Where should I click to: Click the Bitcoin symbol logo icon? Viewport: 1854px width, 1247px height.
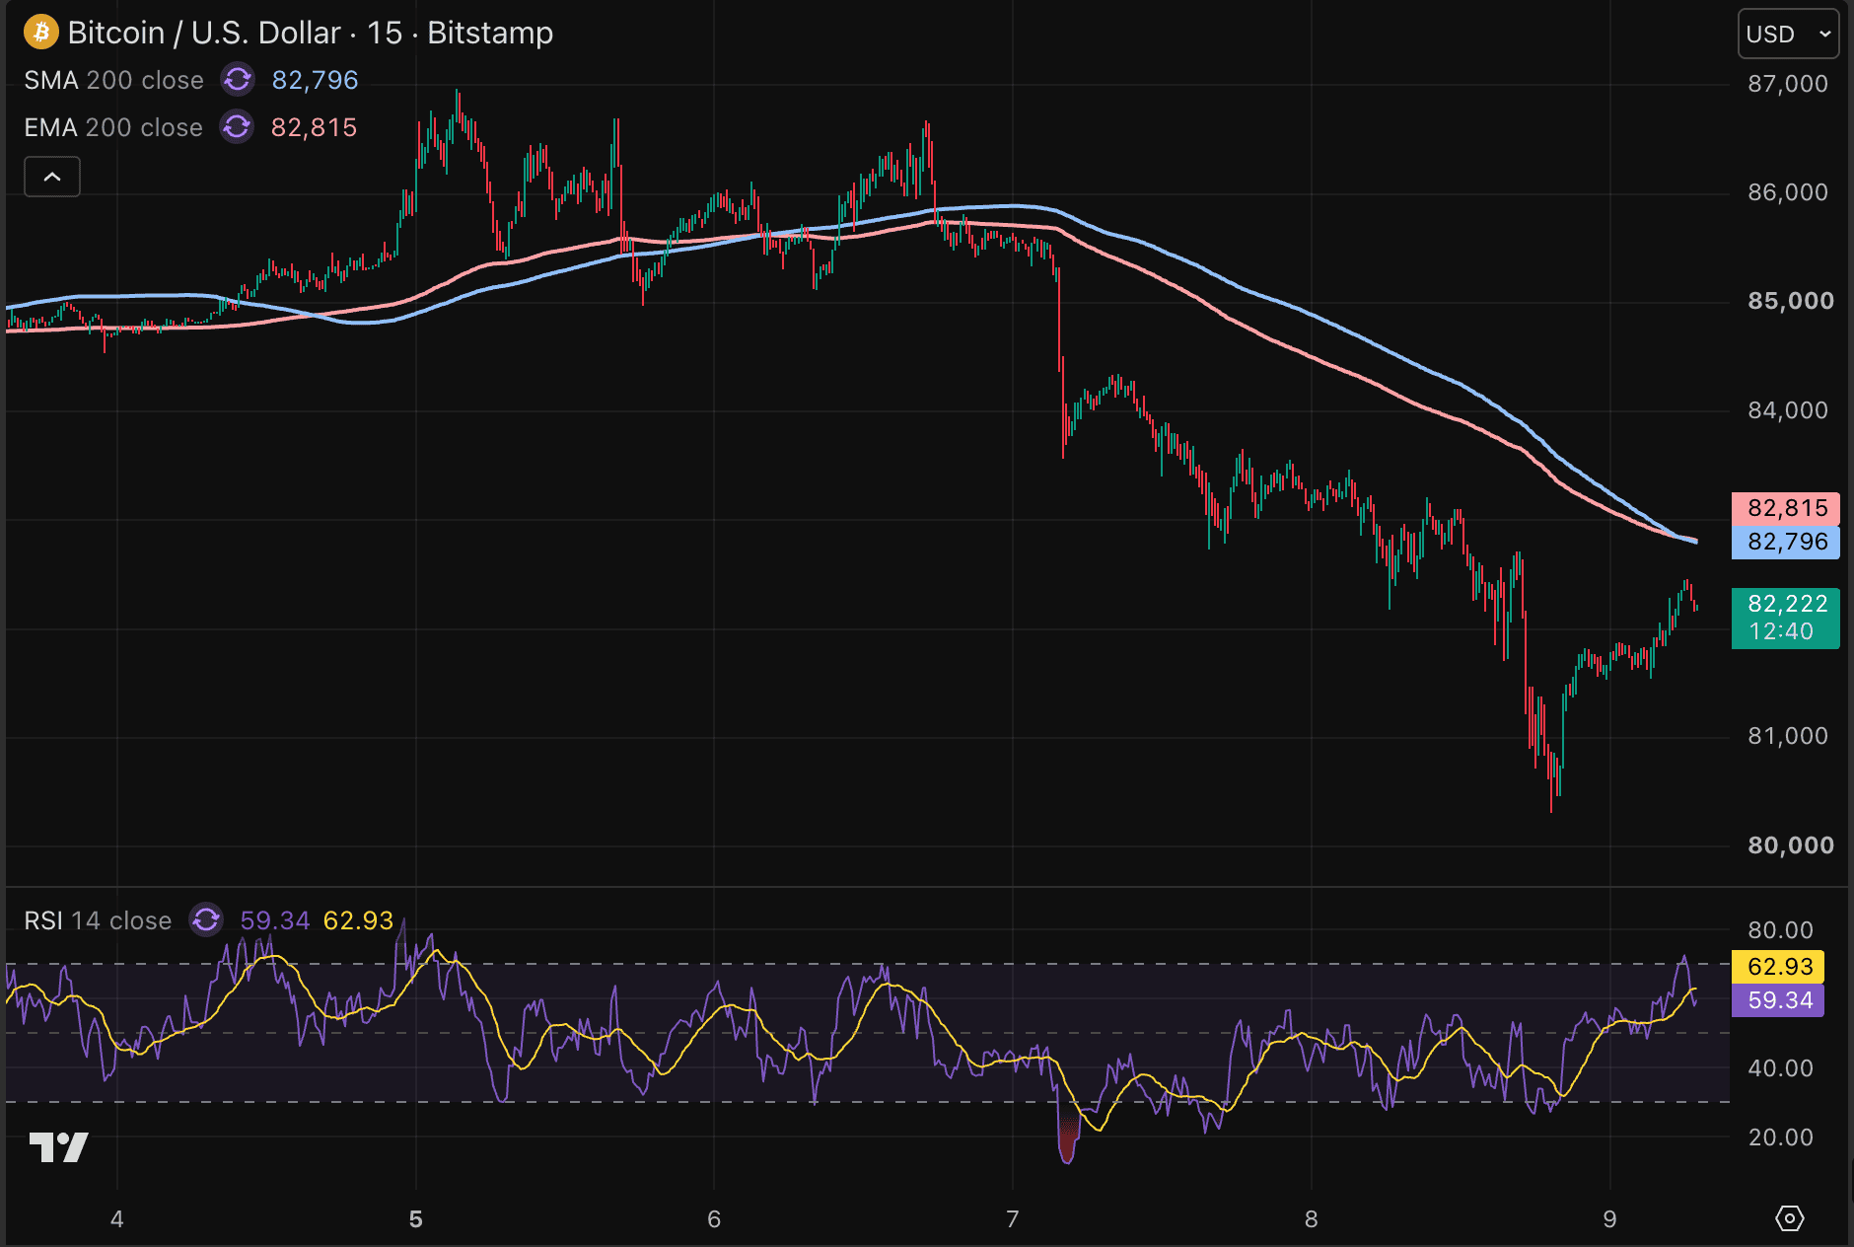point(40,33)
